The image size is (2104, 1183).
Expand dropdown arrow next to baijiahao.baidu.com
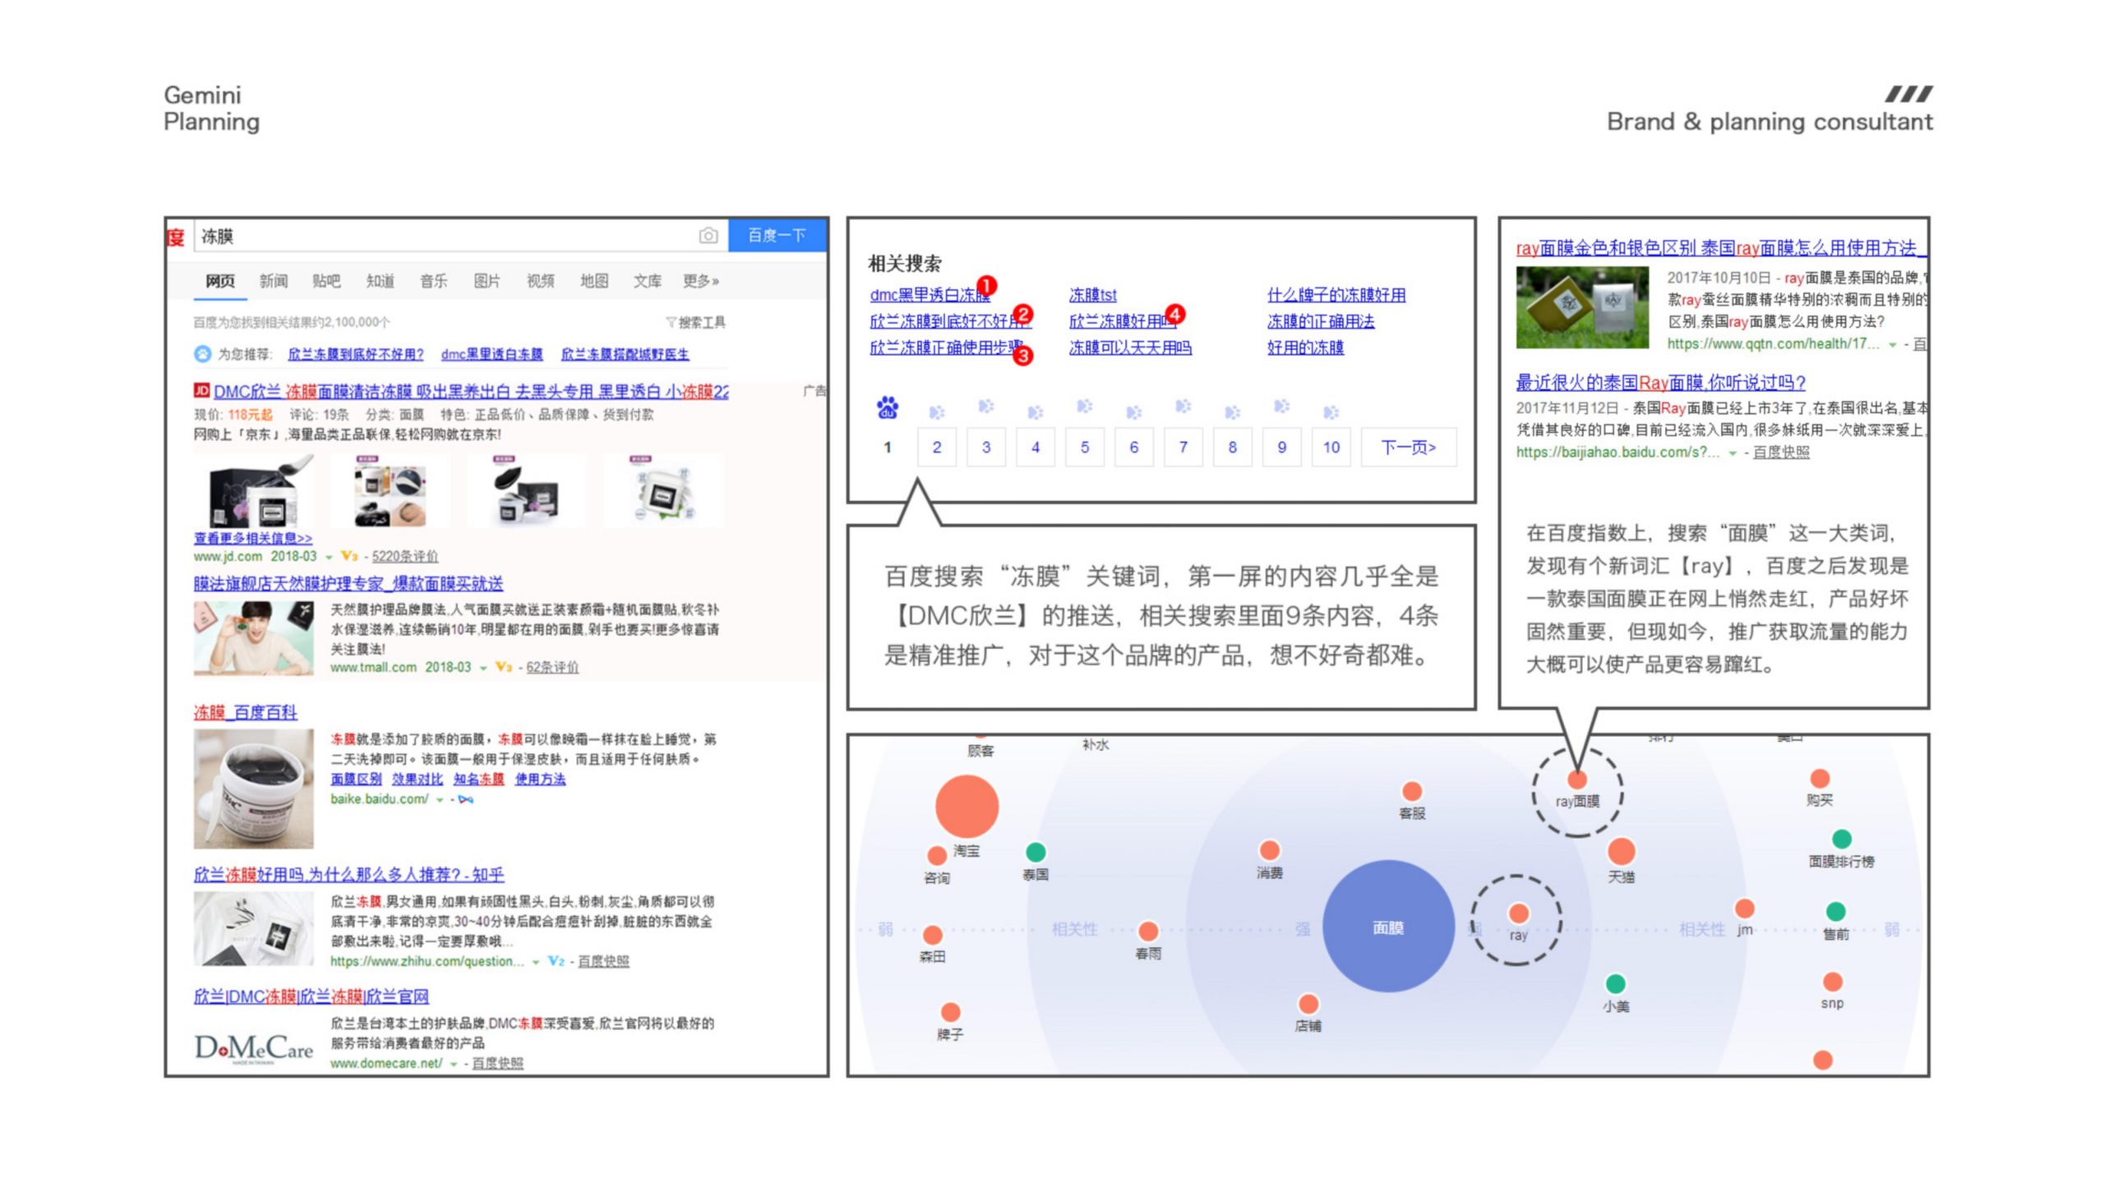(x=1733, y=453)
